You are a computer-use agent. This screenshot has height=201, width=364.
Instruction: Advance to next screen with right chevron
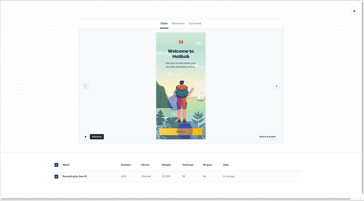point(276,86)
